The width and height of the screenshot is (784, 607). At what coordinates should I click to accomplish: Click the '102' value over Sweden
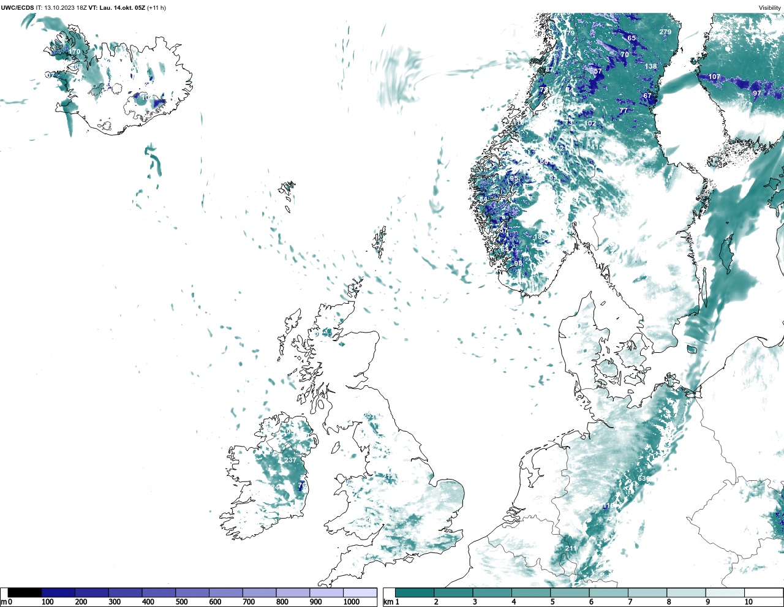pyautogui.click(x=590, y=123)
